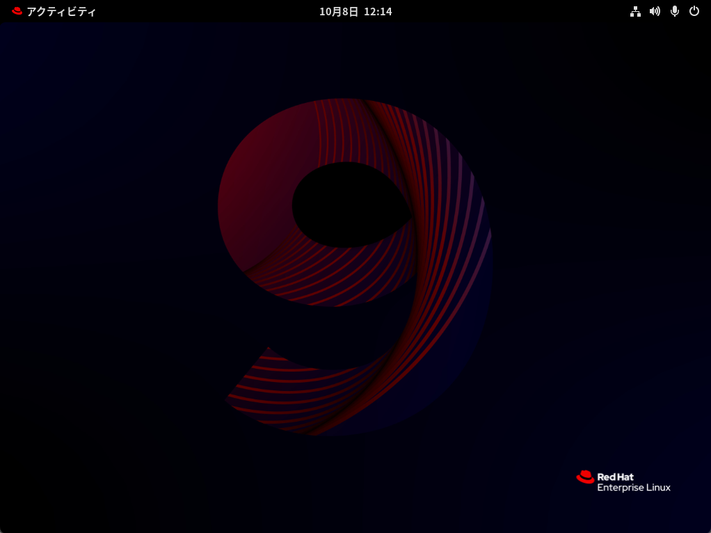Open the power menu icon
711x533 pixels.
[x=694, y=11]
